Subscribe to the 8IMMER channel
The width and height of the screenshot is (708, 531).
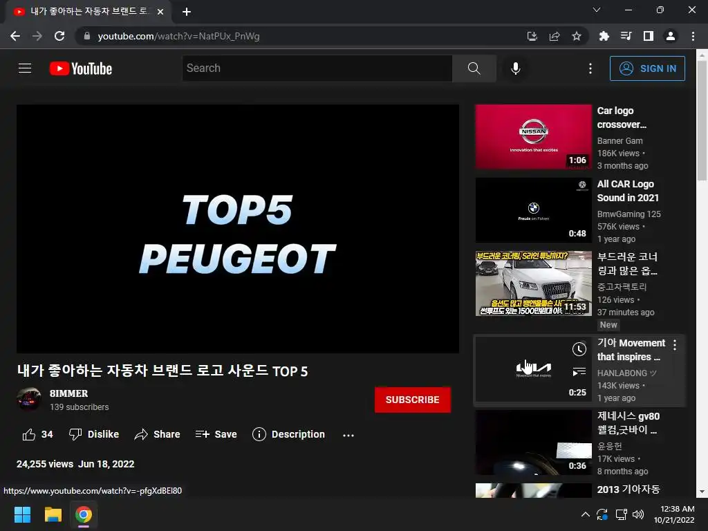(x=412, y=400)
